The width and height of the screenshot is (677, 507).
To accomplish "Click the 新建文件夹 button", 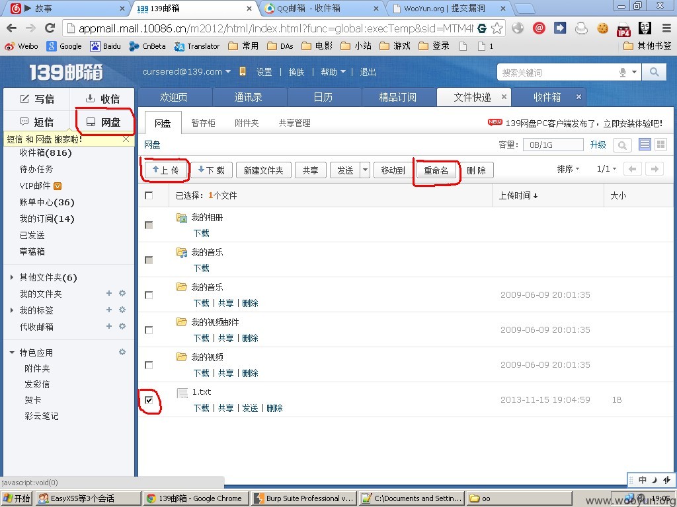I will tap(263, 170).
